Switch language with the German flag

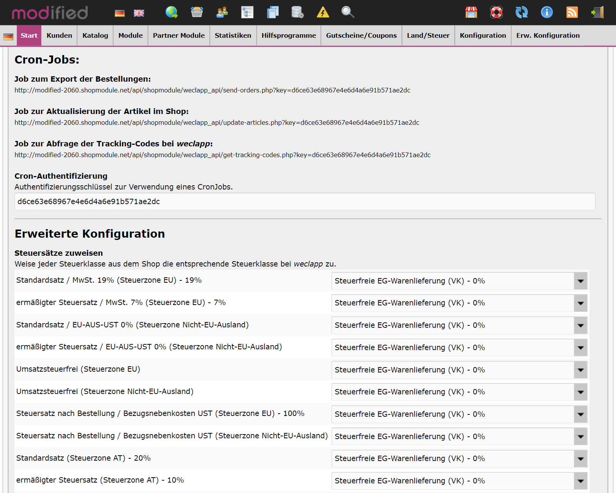(120, 12)
